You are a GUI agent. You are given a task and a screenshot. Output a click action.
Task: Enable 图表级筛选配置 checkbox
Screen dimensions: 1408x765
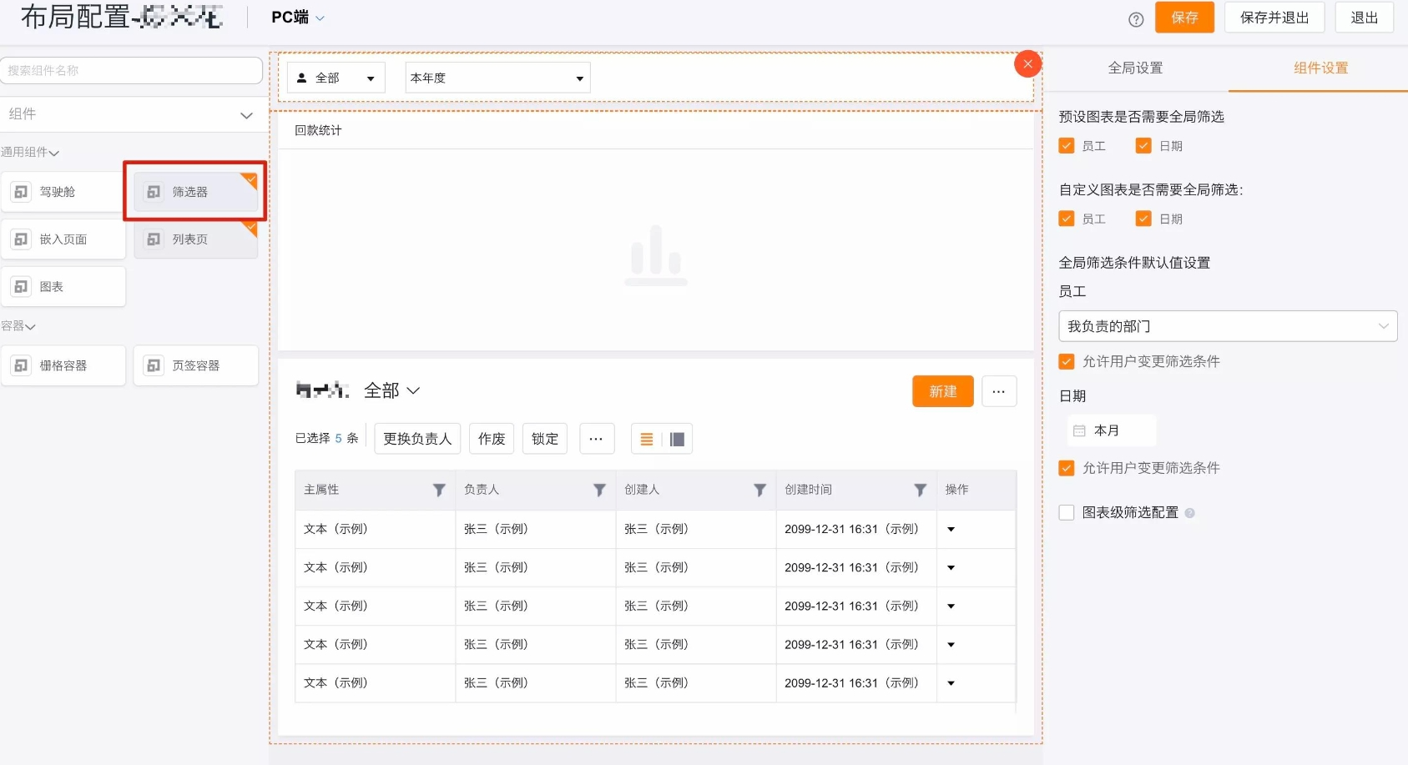pos(1067,512)
